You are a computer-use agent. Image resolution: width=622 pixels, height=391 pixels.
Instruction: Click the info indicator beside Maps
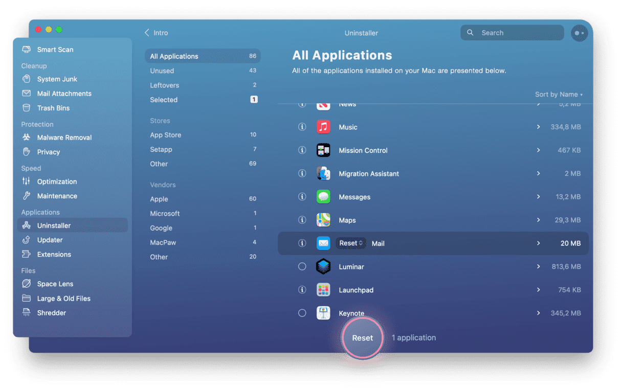pyautogui.click(x=302, y=220)
